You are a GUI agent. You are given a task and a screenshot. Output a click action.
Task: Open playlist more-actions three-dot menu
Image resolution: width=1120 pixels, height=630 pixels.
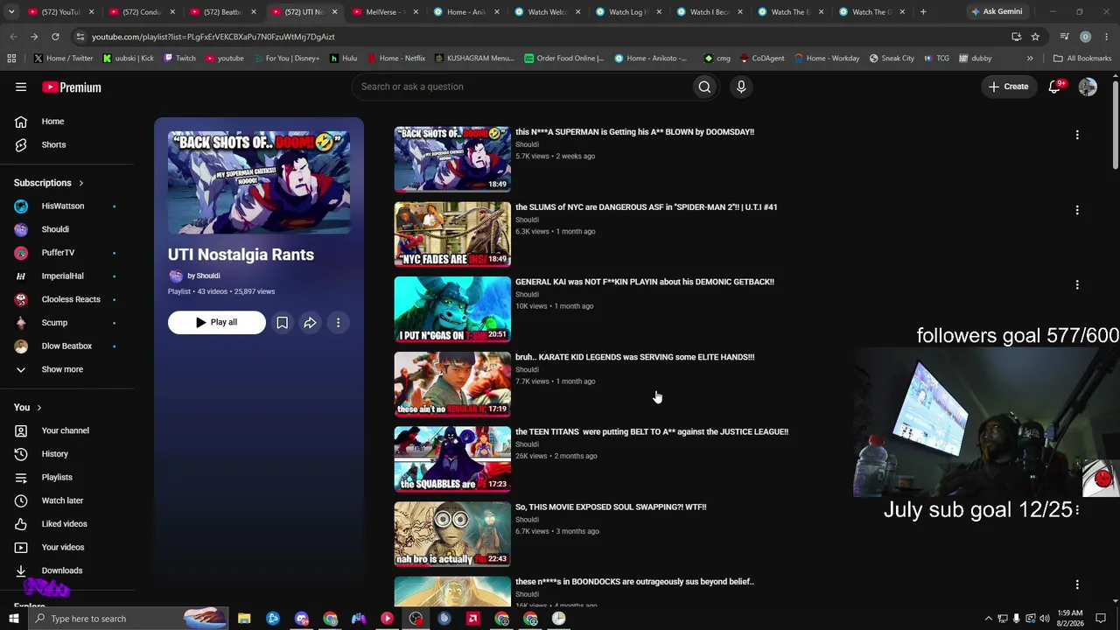tap(338, 323)
